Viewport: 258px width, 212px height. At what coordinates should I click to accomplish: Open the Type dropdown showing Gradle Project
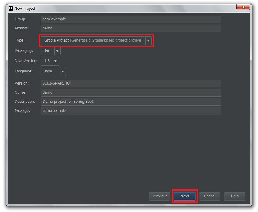pos(96,40)
